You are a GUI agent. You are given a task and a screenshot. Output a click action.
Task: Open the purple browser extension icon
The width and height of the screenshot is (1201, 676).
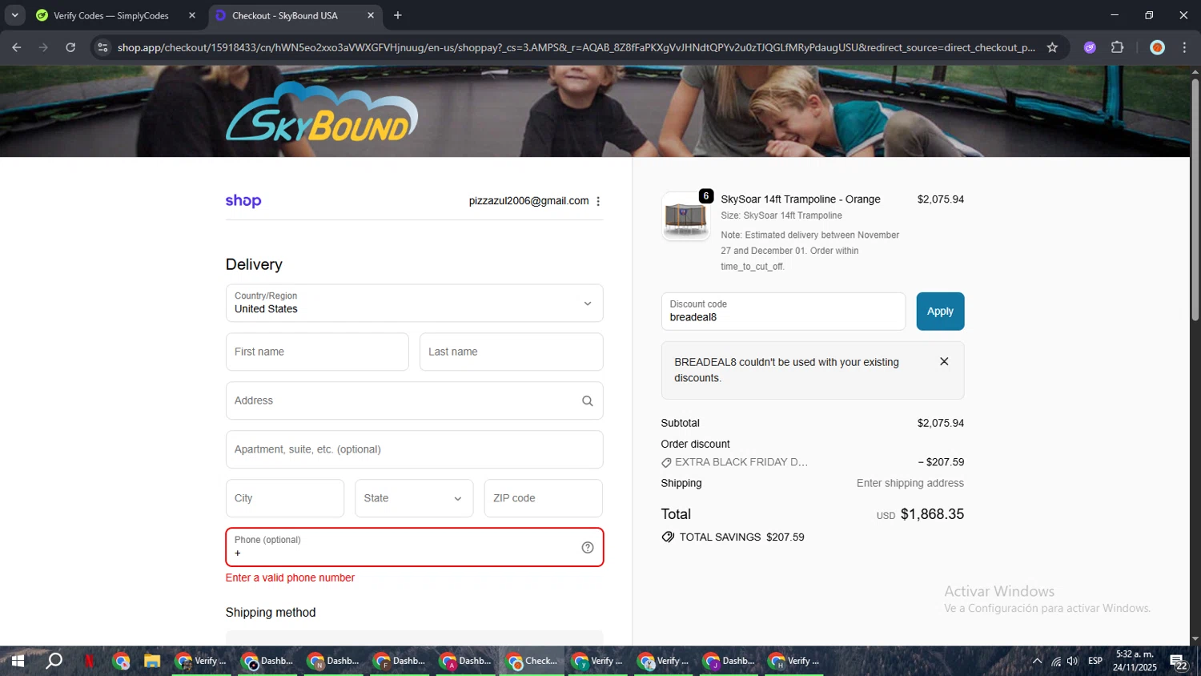tap(1090, 48)
